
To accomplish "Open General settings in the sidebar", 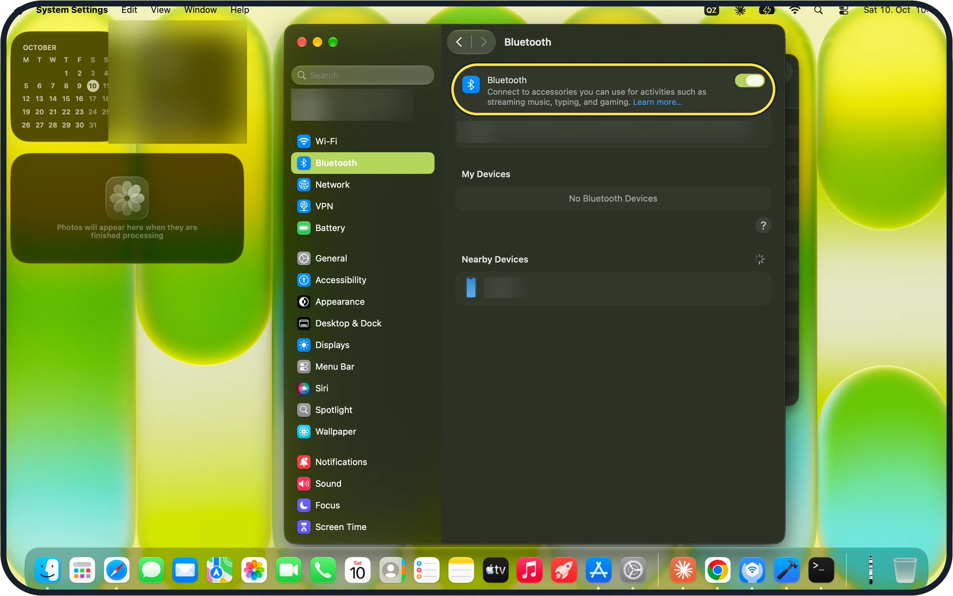I will (362, 258).
